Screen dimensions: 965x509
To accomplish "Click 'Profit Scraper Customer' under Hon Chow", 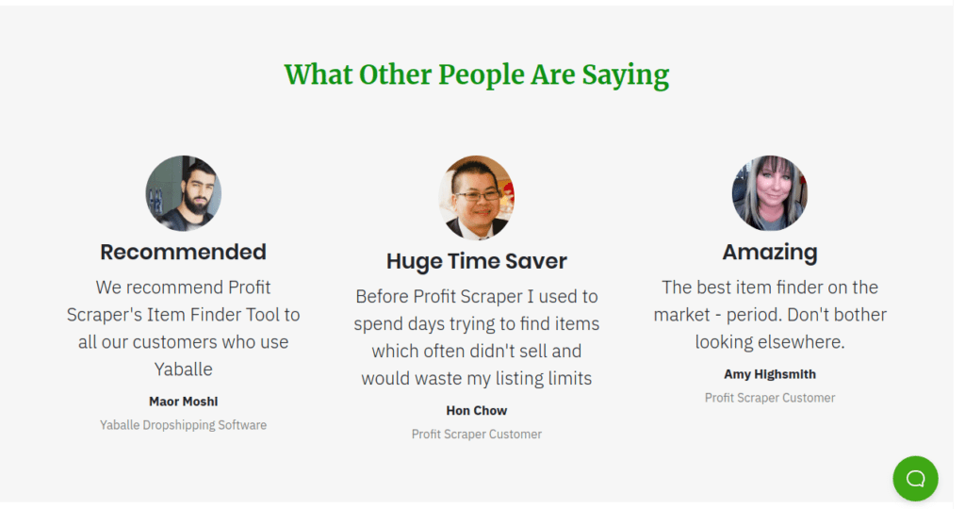I will tap(476, 434).
